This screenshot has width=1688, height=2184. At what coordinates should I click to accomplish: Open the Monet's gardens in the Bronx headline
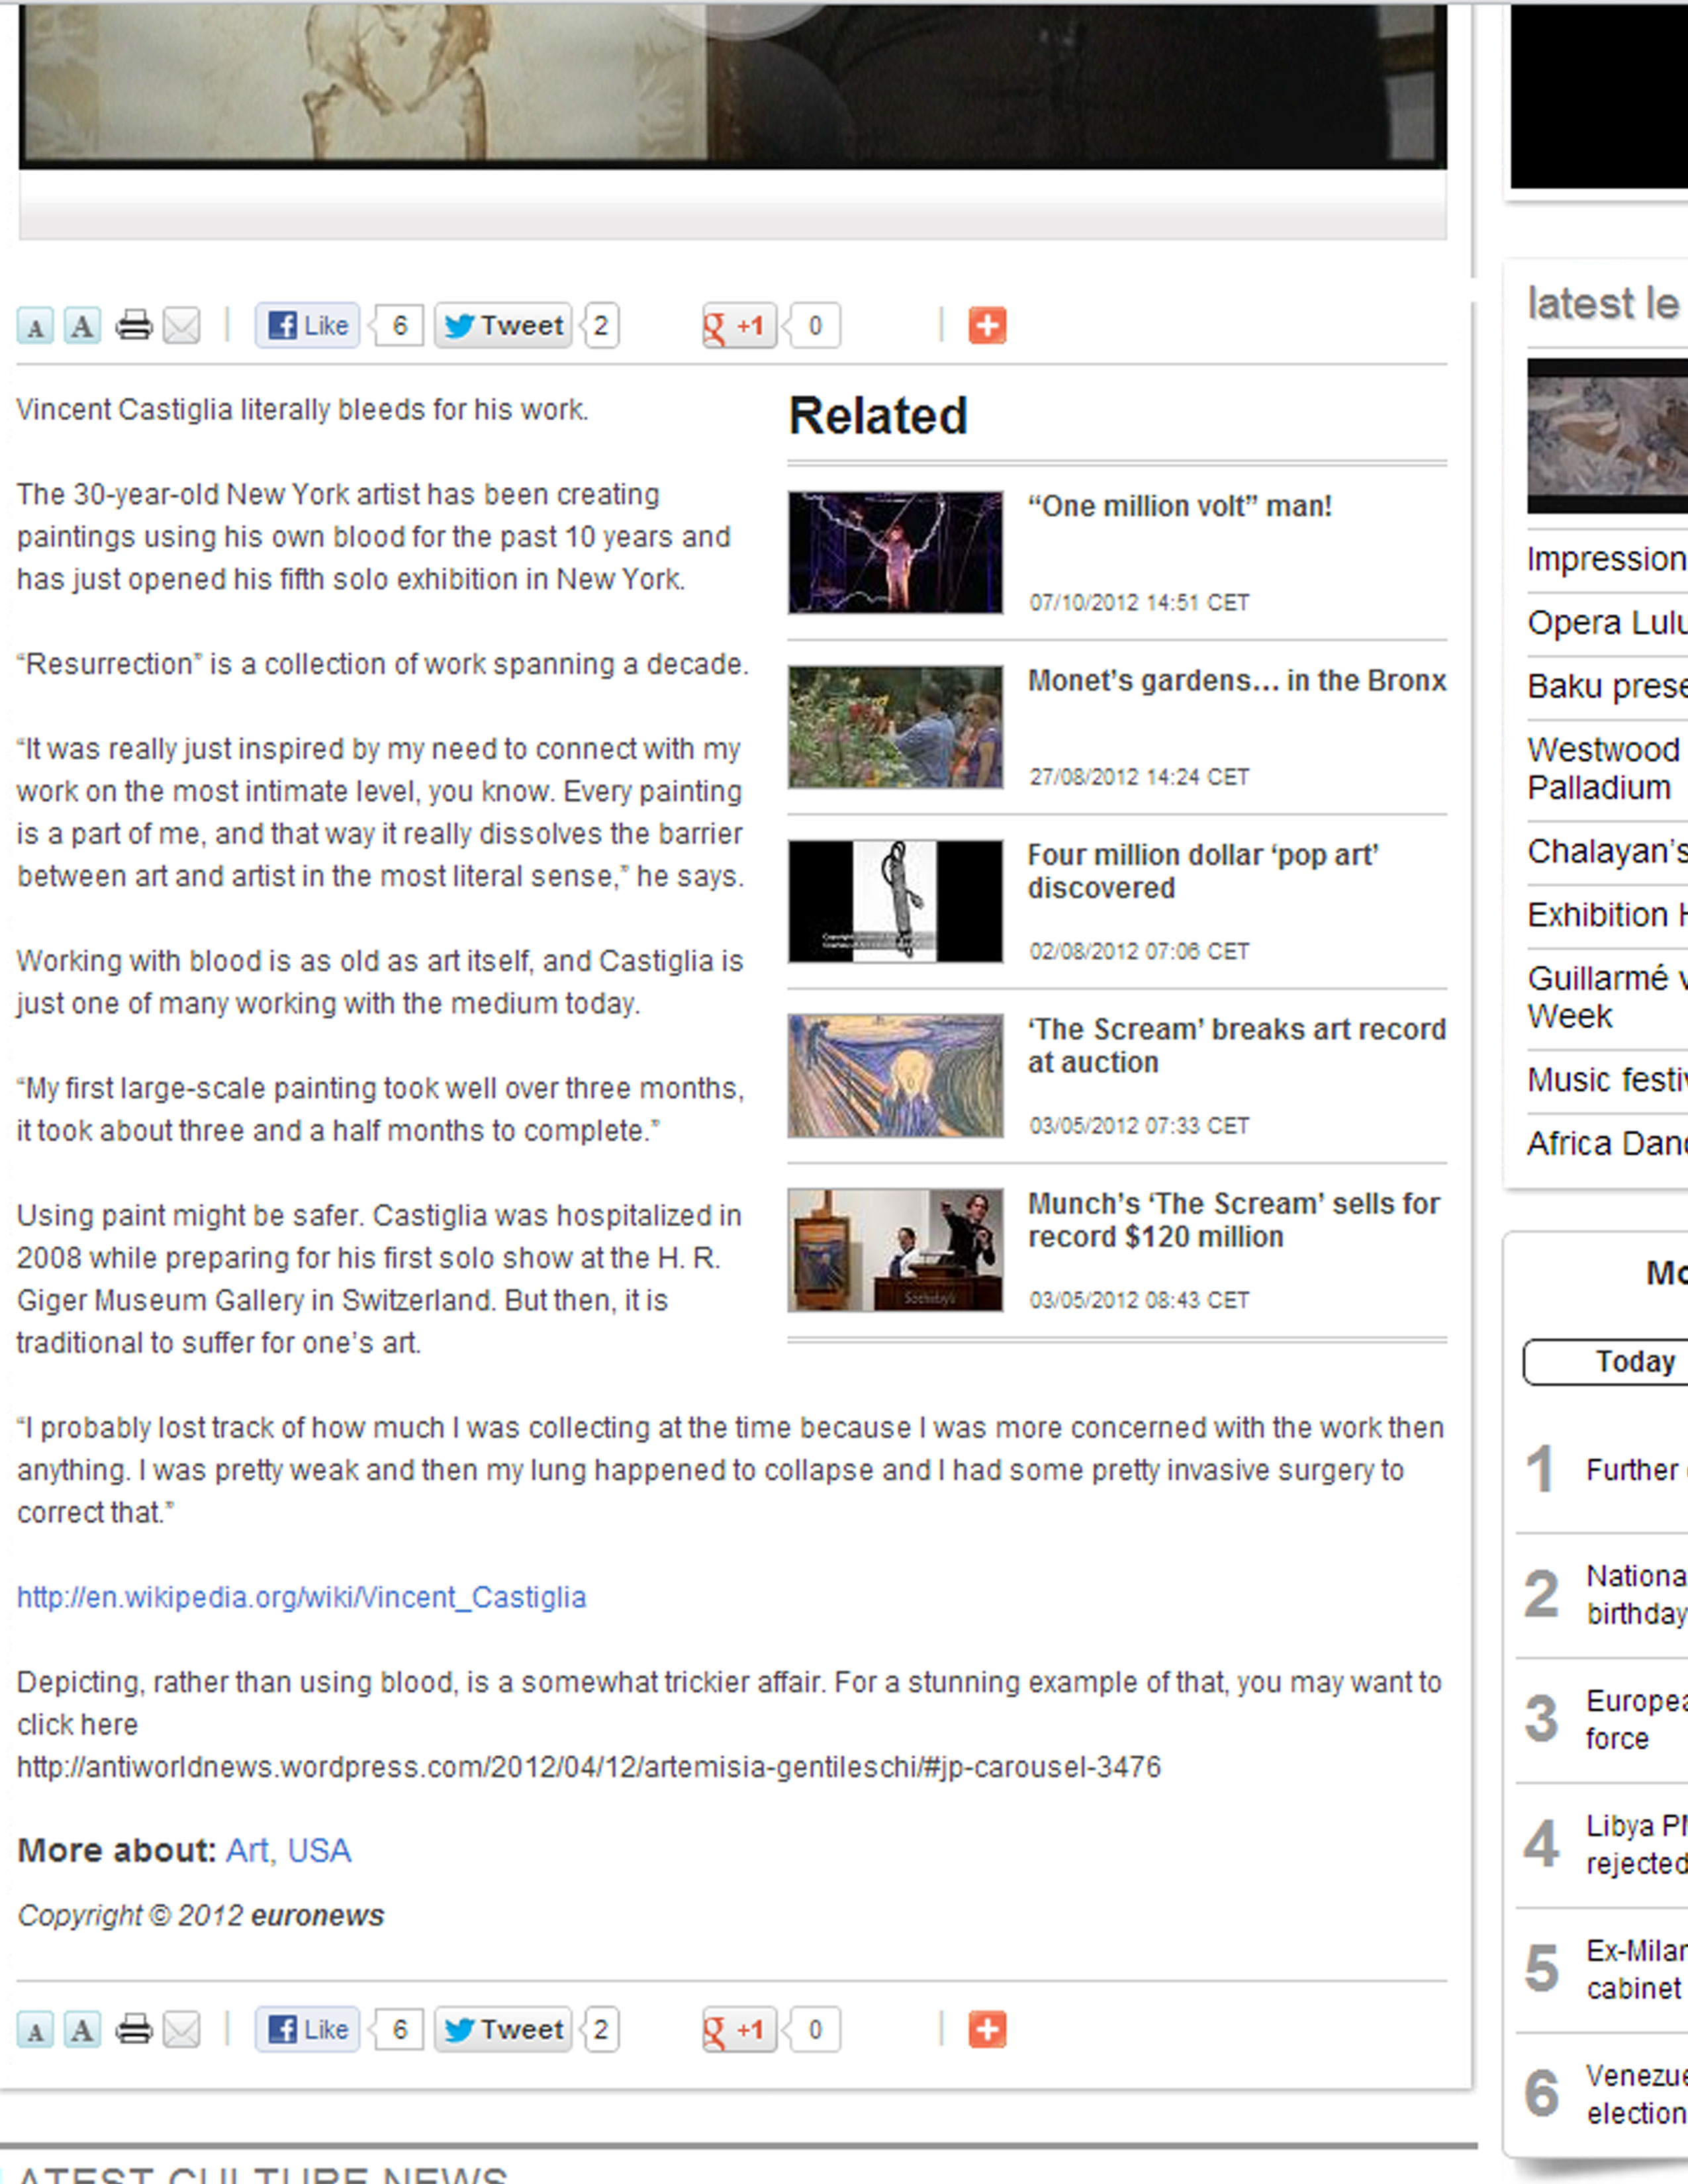click(x=1236, y=681)
